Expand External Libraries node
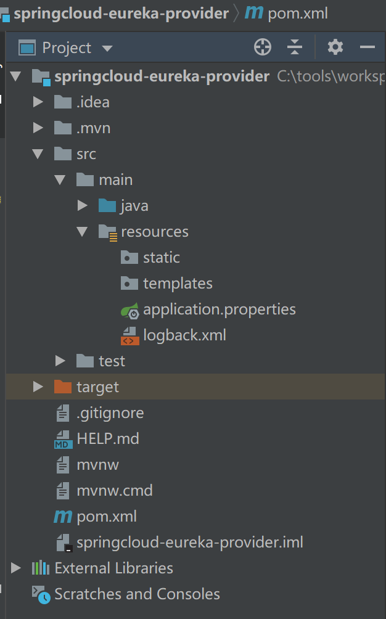This screenshot has height=619, width=386. [x=16, y=568]
